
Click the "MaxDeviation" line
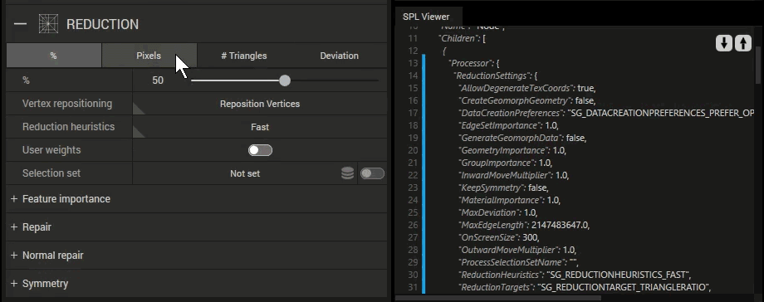497,212
